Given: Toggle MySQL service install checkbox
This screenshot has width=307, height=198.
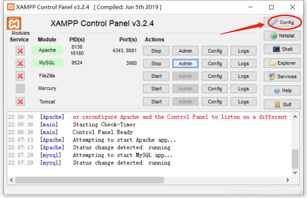Looking at the screenshot, I should (20, 63).
